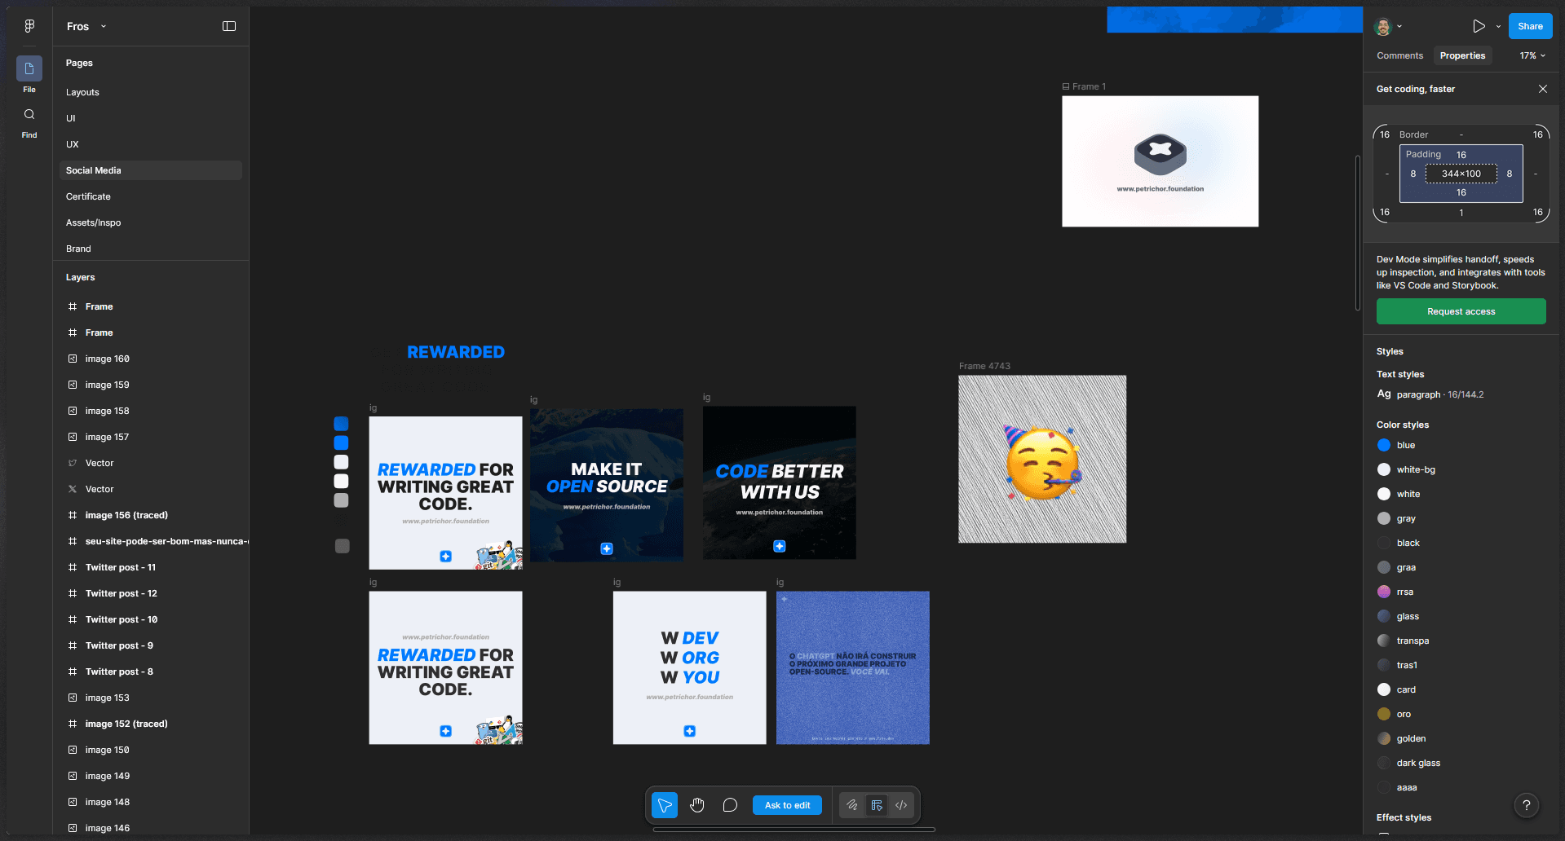1565x841 pixels.
Task: Switch to Dev Mode code toggle
Action: point(901,805)
